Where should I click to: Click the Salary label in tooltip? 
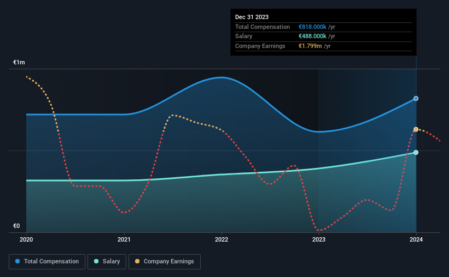[x=244, y=37]
